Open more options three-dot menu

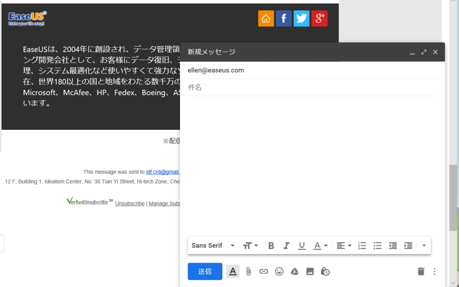point(434,271)
